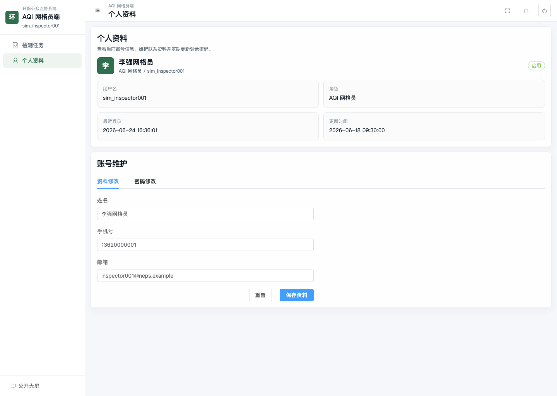557x396 pixels.
Task: Click the 重置 button
Action: point(260,295)
